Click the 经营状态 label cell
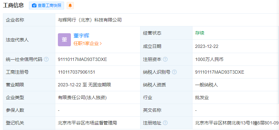The image size is (279, 130). coord(166,33)
